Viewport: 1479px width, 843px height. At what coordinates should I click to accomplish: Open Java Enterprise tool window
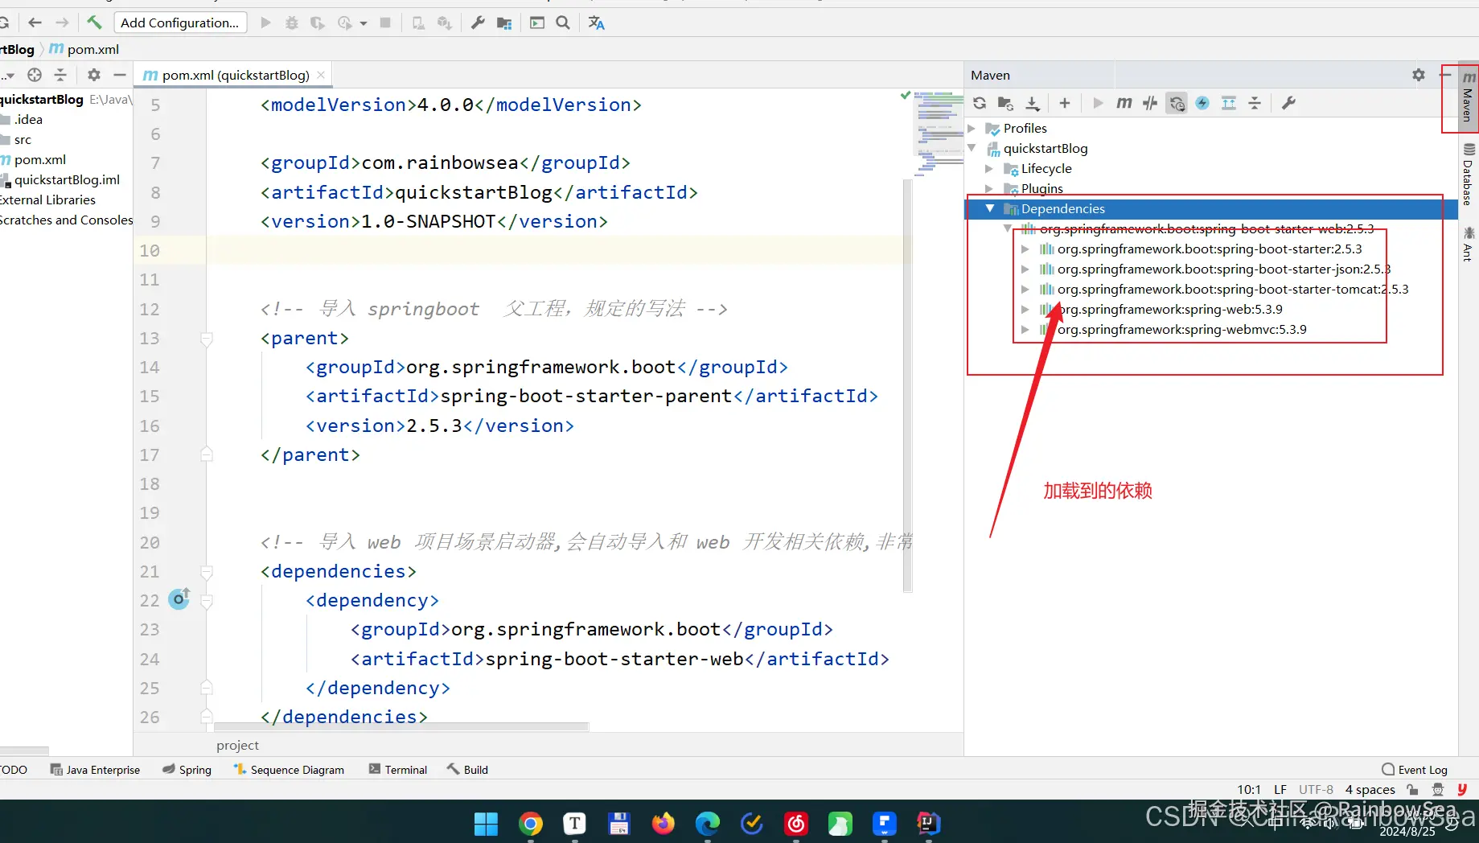click(x=95, y=769)
